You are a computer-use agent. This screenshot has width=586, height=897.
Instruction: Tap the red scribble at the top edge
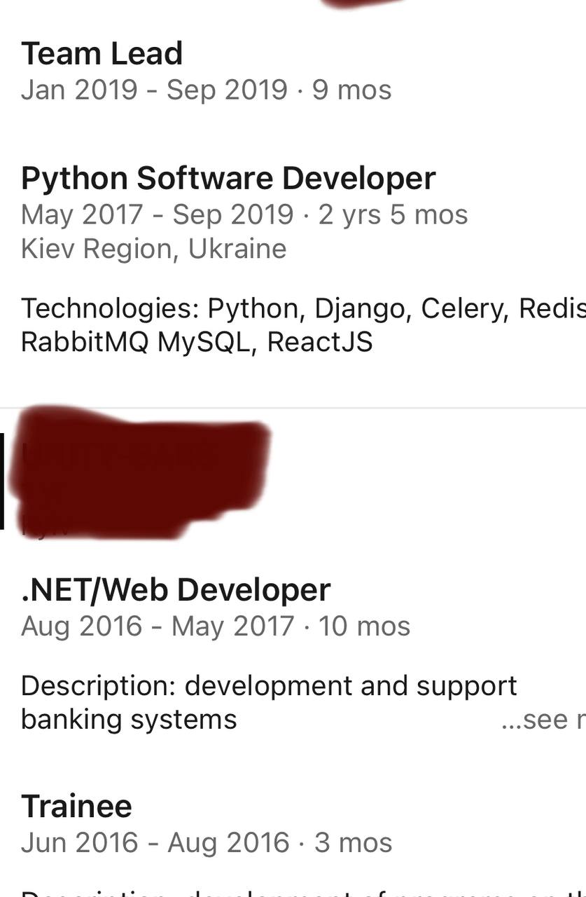(365, 4)
